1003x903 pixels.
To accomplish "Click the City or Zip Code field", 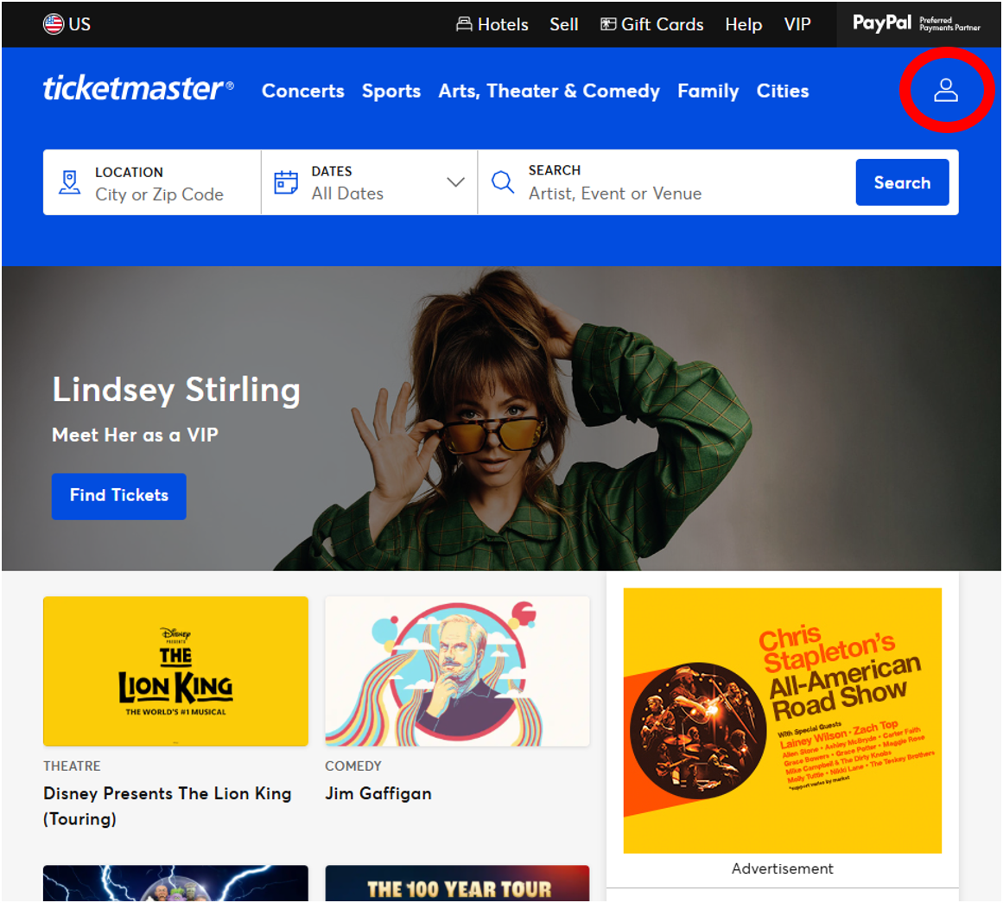I will (x=159, y=194).
